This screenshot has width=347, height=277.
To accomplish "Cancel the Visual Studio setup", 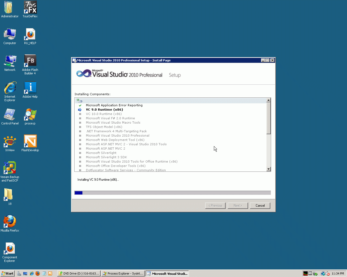I will click(x=260, y=206).
